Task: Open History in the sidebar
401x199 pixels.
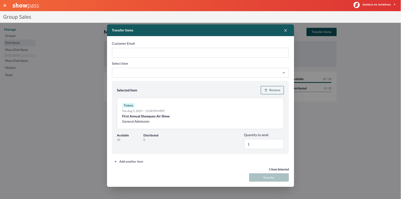Action: click(10, 68)
